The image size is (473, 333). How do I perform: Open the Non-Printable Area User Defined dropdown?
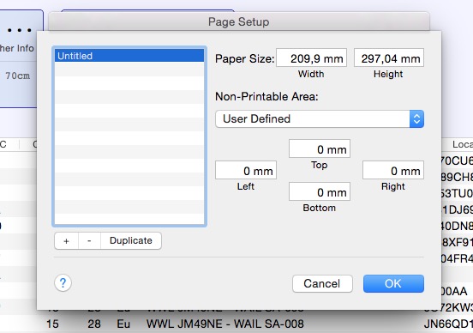[320, 118]
